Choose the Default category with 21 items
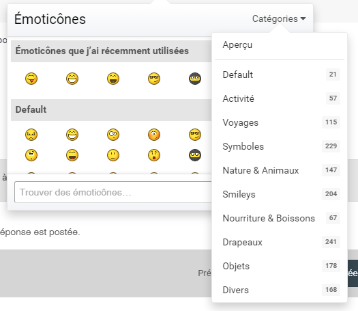 tap(280, 75)
